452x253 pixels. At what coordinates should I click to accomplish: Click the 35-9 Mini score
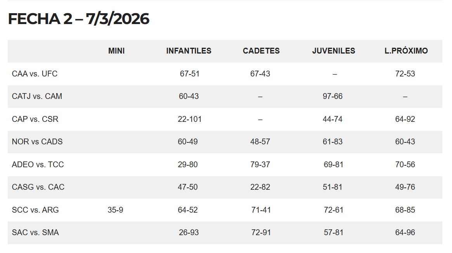click(115, 210)
